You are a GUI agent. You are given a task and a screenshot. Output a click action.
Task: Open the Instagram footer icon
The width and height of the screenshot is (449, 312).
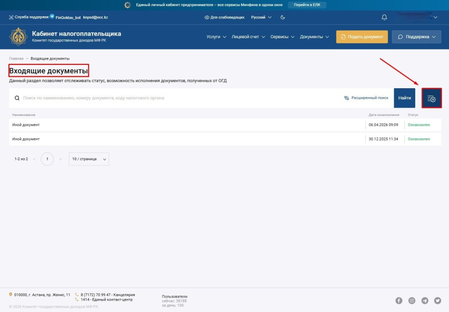click(x=412, y=301)
